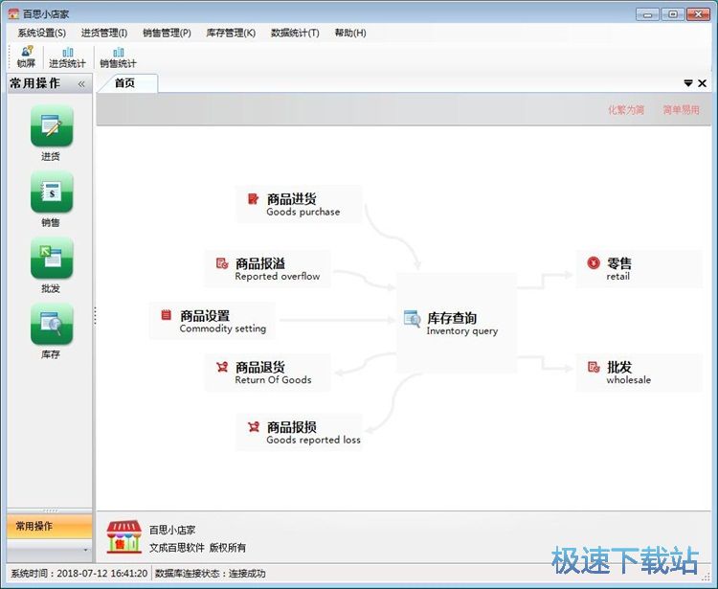This screenshot has width=718, height=589.
Task: Minimize the 百思小店家 window
Action: click(647, 14)
